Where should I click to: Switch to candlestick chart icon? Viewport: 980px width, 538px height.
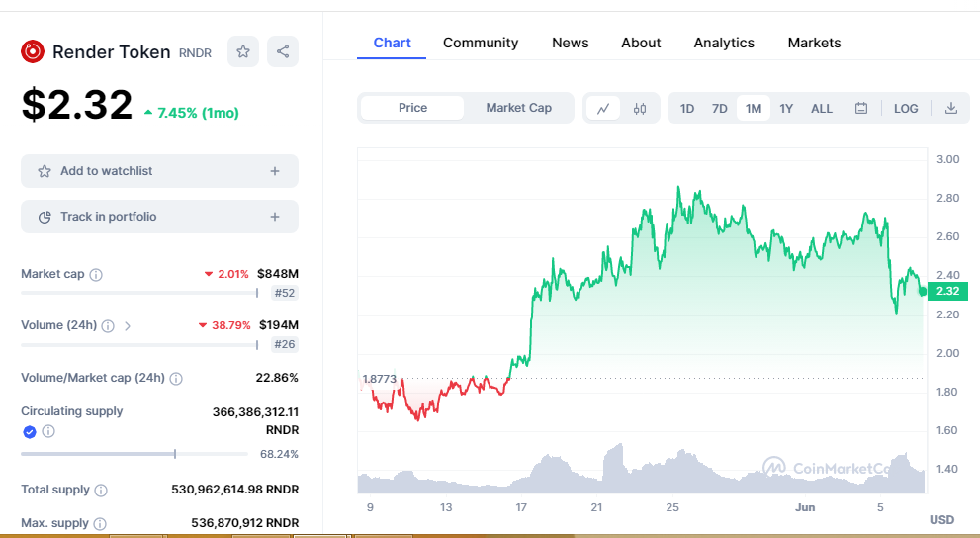pyautogui.click(x=640, y=108)
